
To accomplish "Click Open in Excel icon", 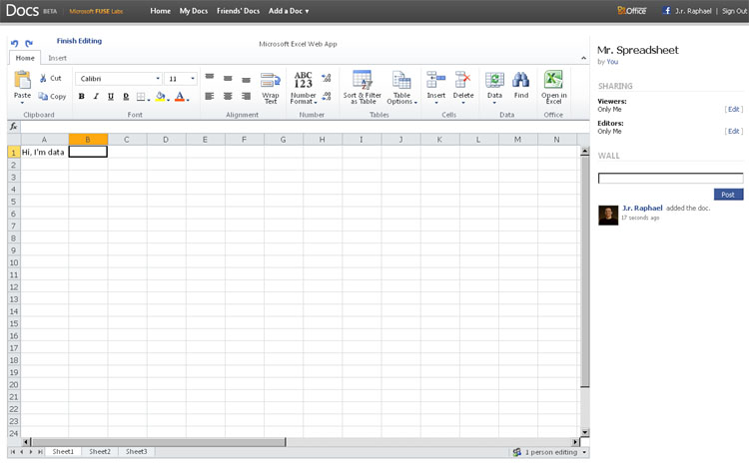I will click(553, 81).
